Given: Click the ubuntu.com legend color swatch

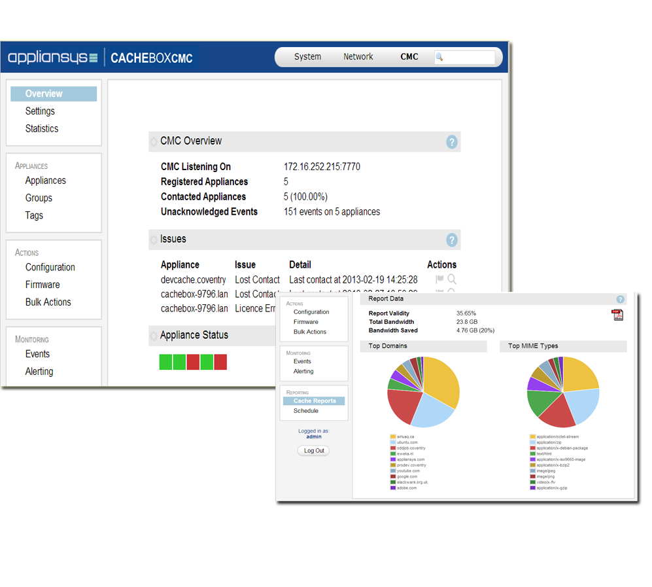Looking at the screenshot, I should [x=392, y=442].
